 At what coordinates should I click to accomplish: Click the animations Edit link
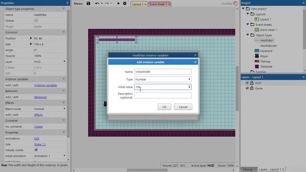pos(37,139)
